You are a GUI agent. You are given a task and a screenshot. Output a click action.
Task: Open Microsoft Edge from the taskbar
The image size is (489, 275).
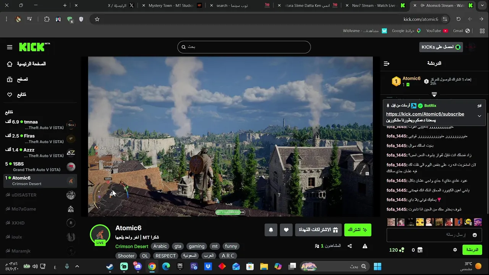[x=166, y=267]
